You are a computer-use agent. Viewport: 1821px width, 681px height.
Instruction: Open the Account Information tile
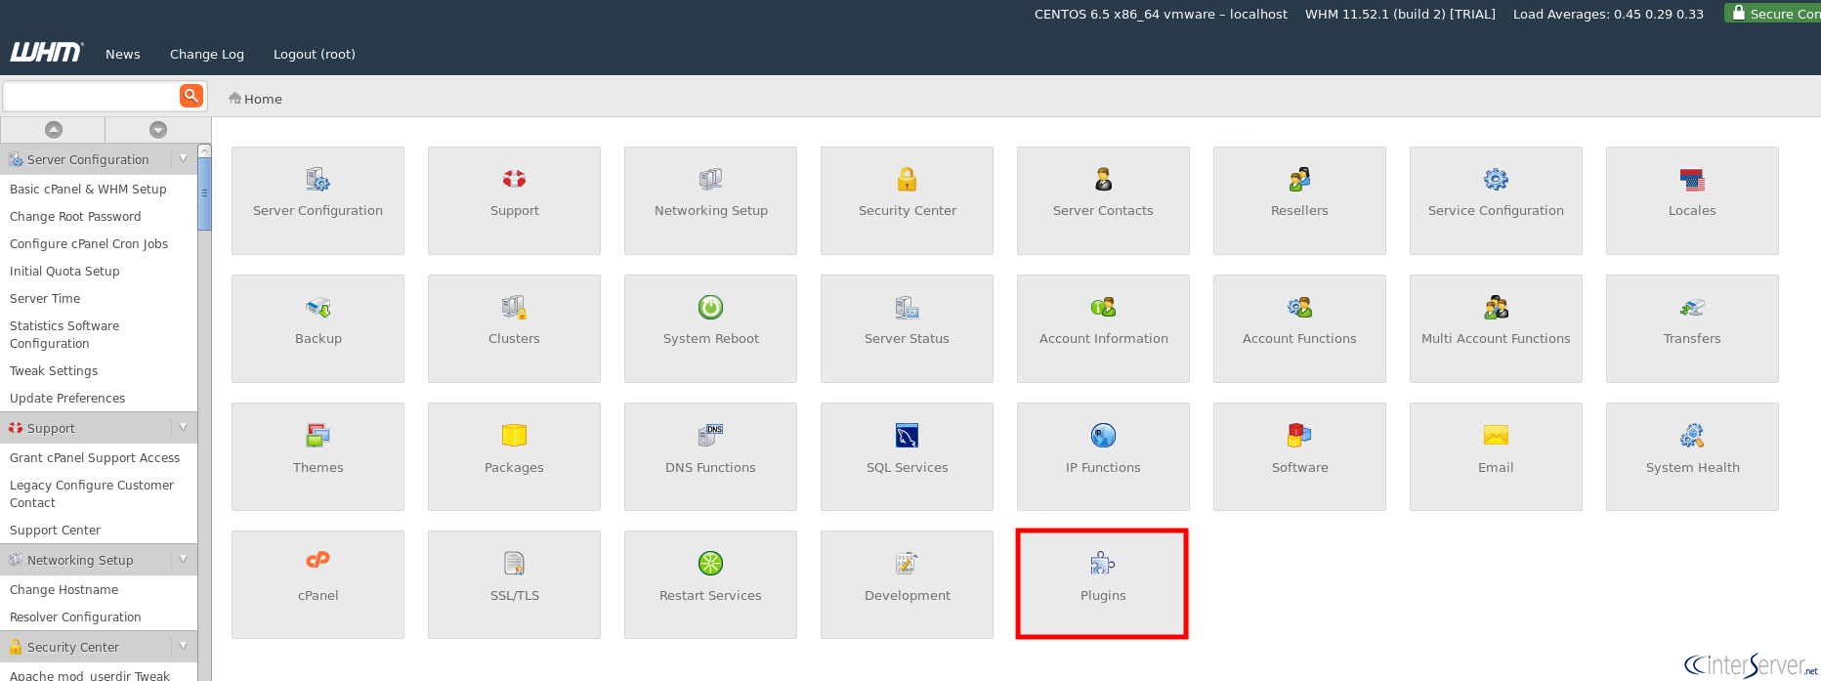1103,328
